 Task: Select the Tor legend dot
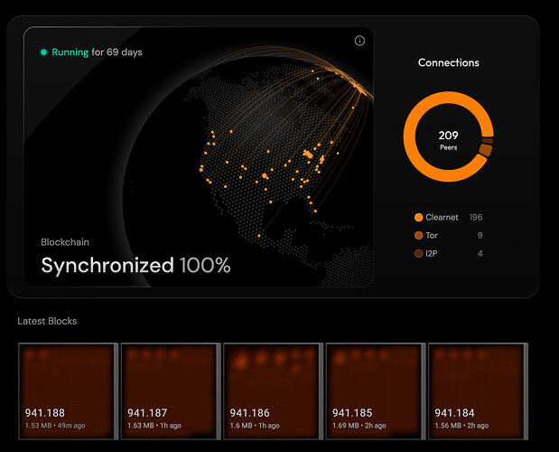click(418, 235)
